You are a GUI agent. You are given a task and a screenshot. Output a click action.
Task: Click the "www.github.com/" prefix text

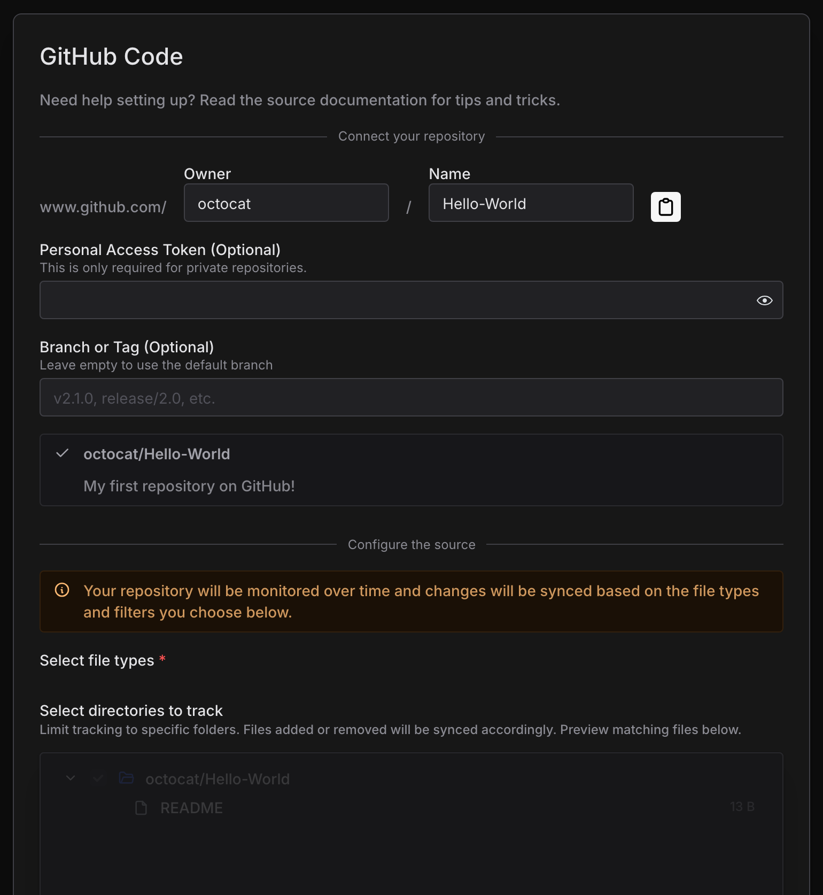(x=103, y=207)
